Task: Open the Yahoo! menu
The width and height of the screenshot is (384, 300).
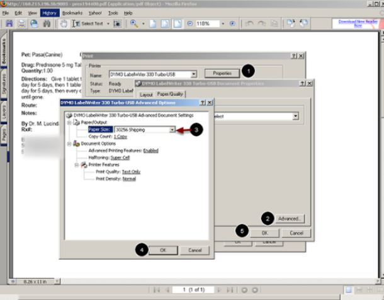Action: pos(95,13)
